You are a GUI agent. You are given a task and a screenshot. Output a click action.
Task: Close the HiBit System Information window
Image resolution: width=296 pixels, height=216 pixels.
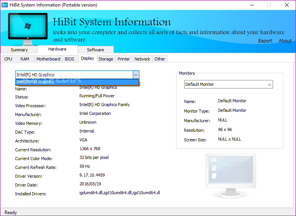coord(287,5)
